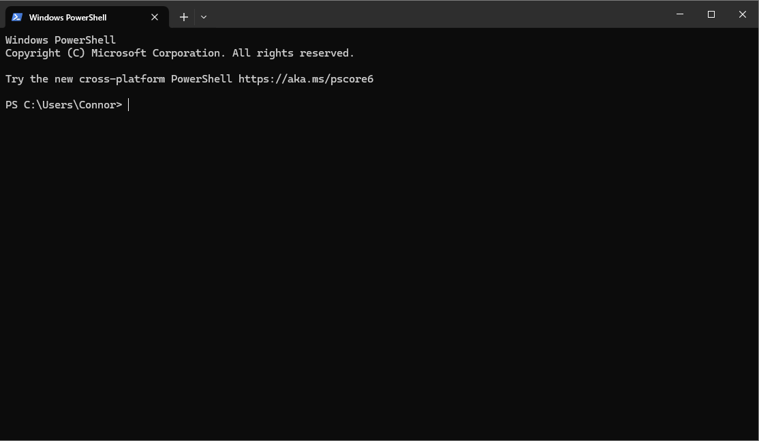Screen dimensions: 759x441
Task: Maximize the terminal window
Action: [711, 14]
